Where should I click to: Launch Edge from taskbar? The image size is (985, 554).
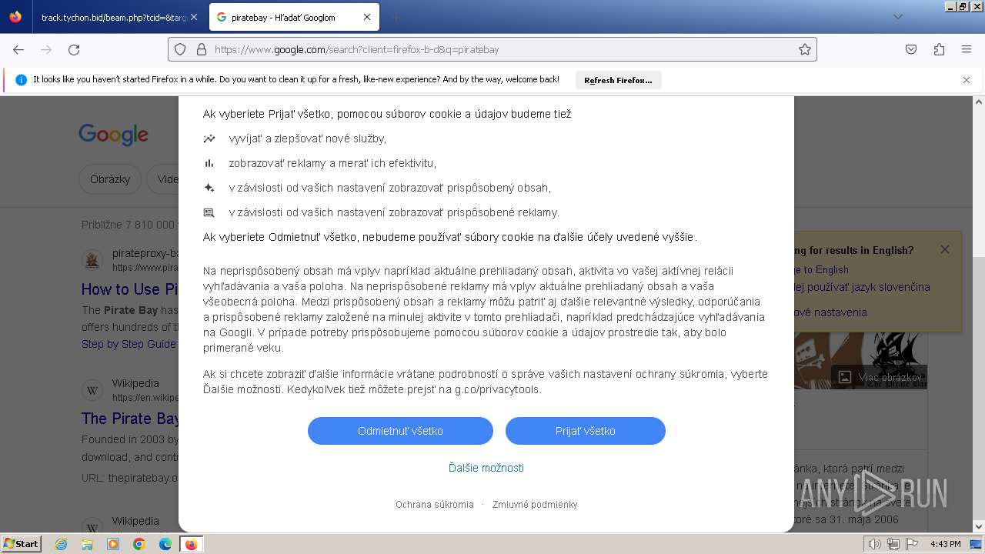(165, 544)
